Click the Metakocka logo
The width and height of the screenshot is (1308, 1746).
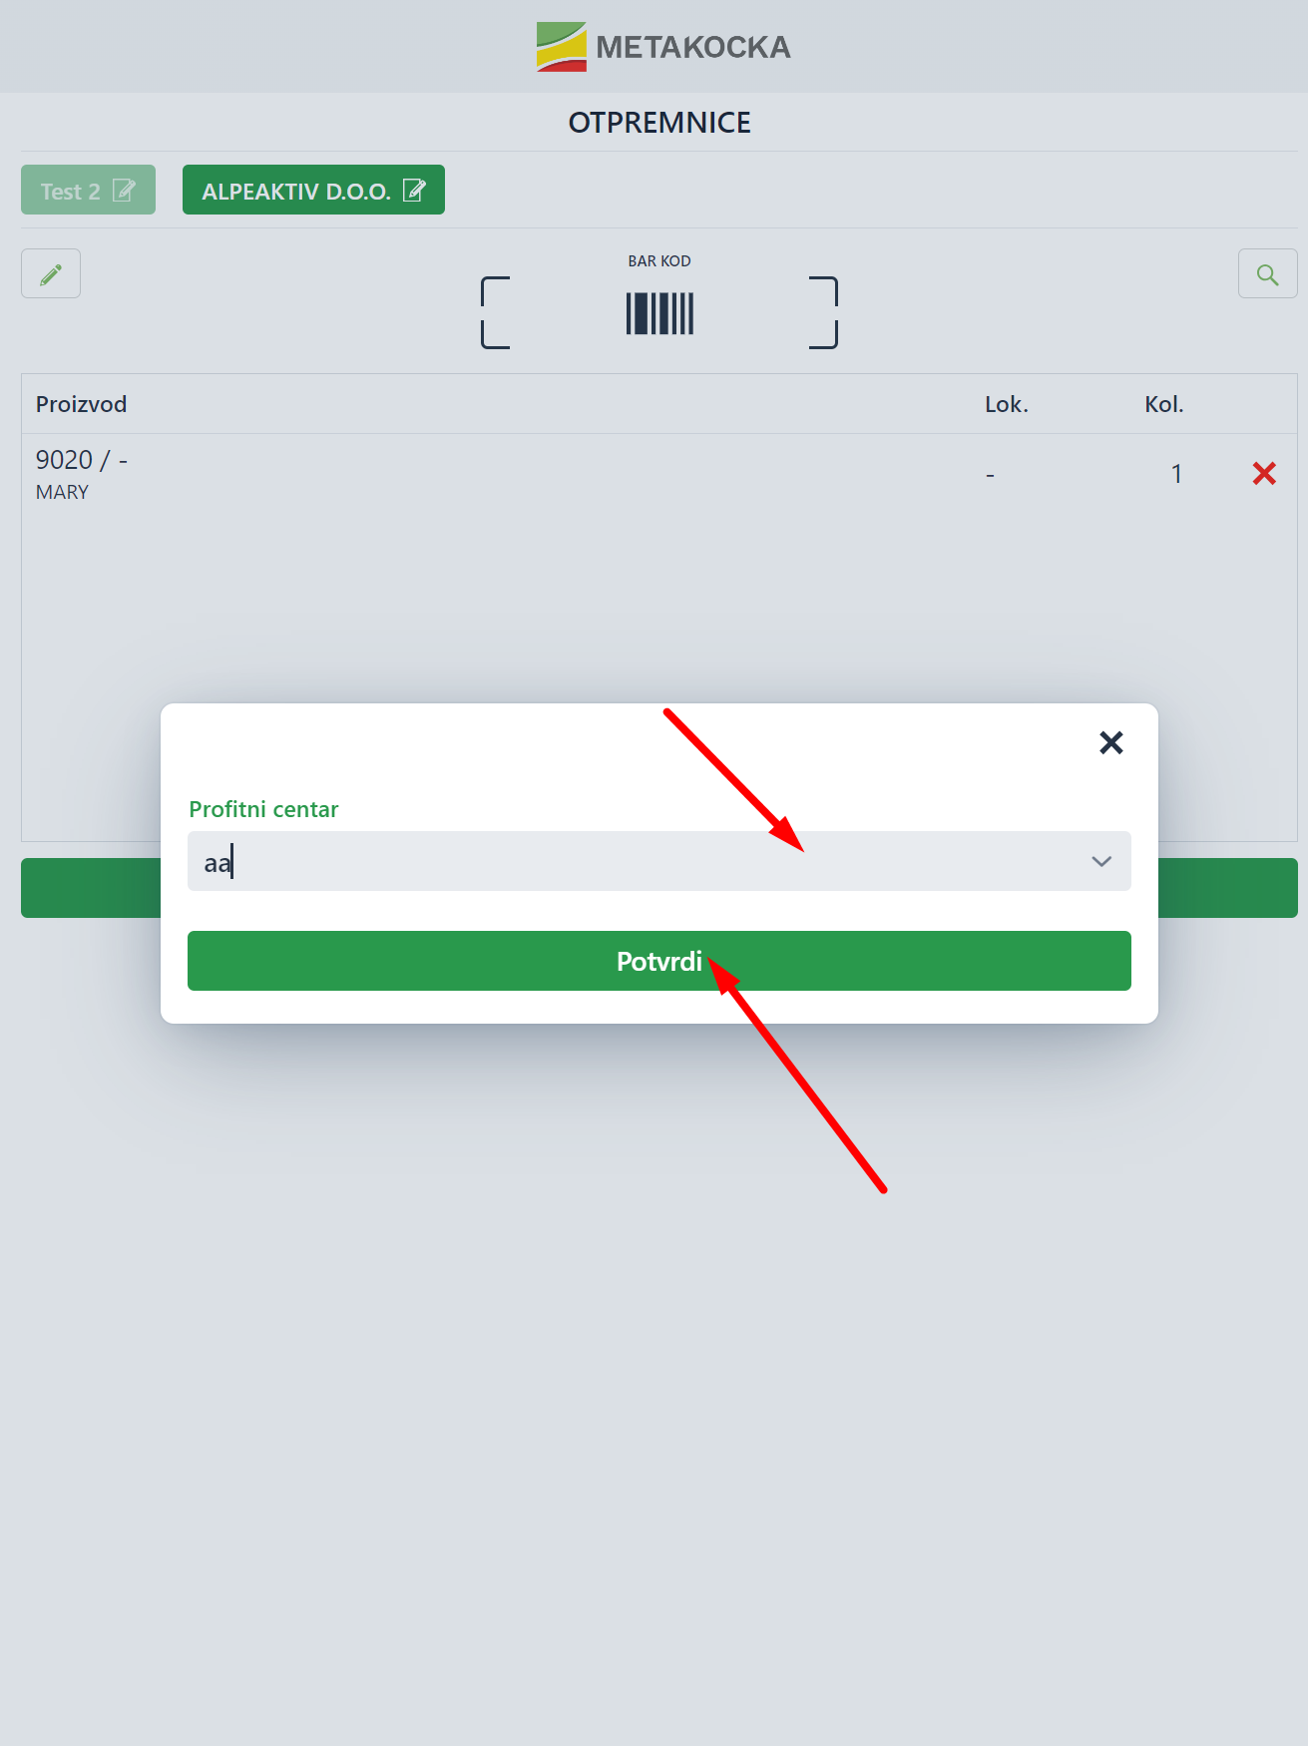tap(662, 46)
